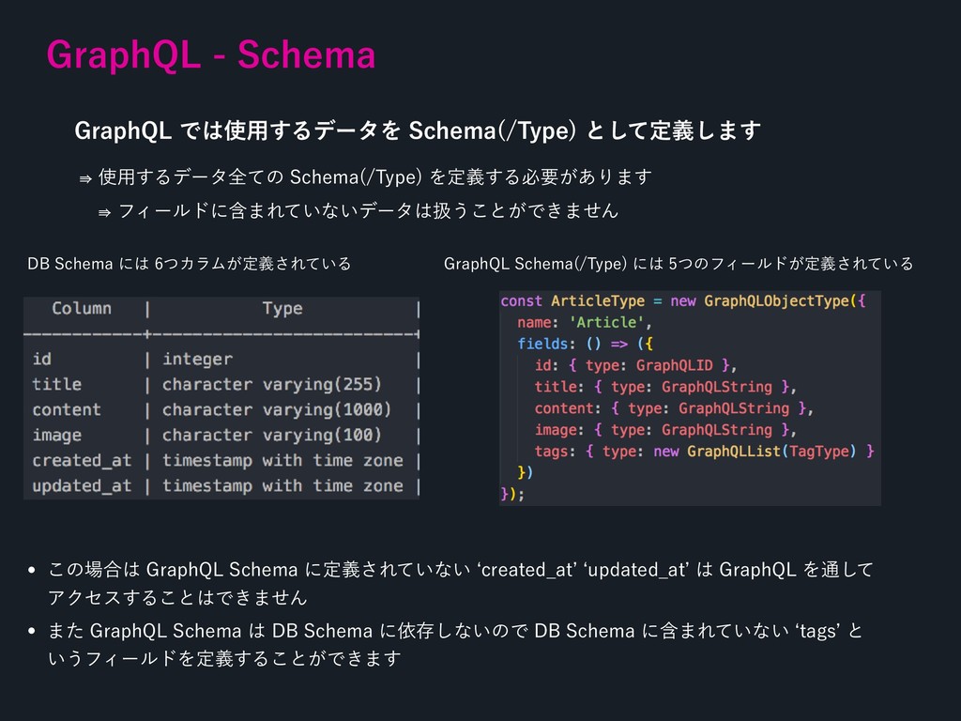The height and width of the screenshot is (721, 961).
Task: Click "GraphQLID" in the code snippet
Action: tap(676, 365)
